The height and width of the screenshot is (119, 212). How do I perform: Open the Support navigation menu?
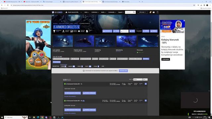click(121, 12)
